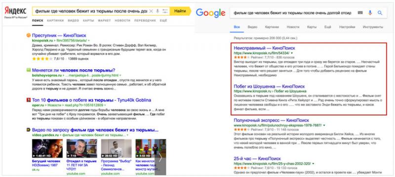This screenshot has width=395, height=177.
Task: Open Меняется ли человек после тюрьмы result
Action: (74, 70)
